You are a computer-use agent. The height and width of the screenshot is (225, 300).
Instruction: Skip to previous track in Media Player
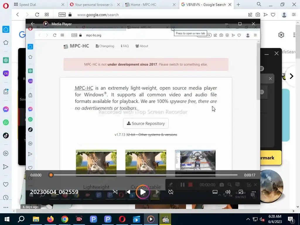[128, 192]
